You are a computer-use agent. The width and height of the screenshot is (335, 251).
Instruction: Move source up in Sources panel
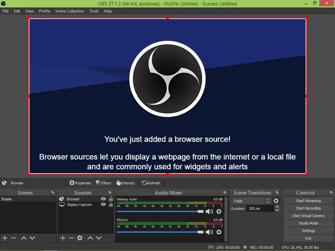pyautogui.click(x=90, y=238)
